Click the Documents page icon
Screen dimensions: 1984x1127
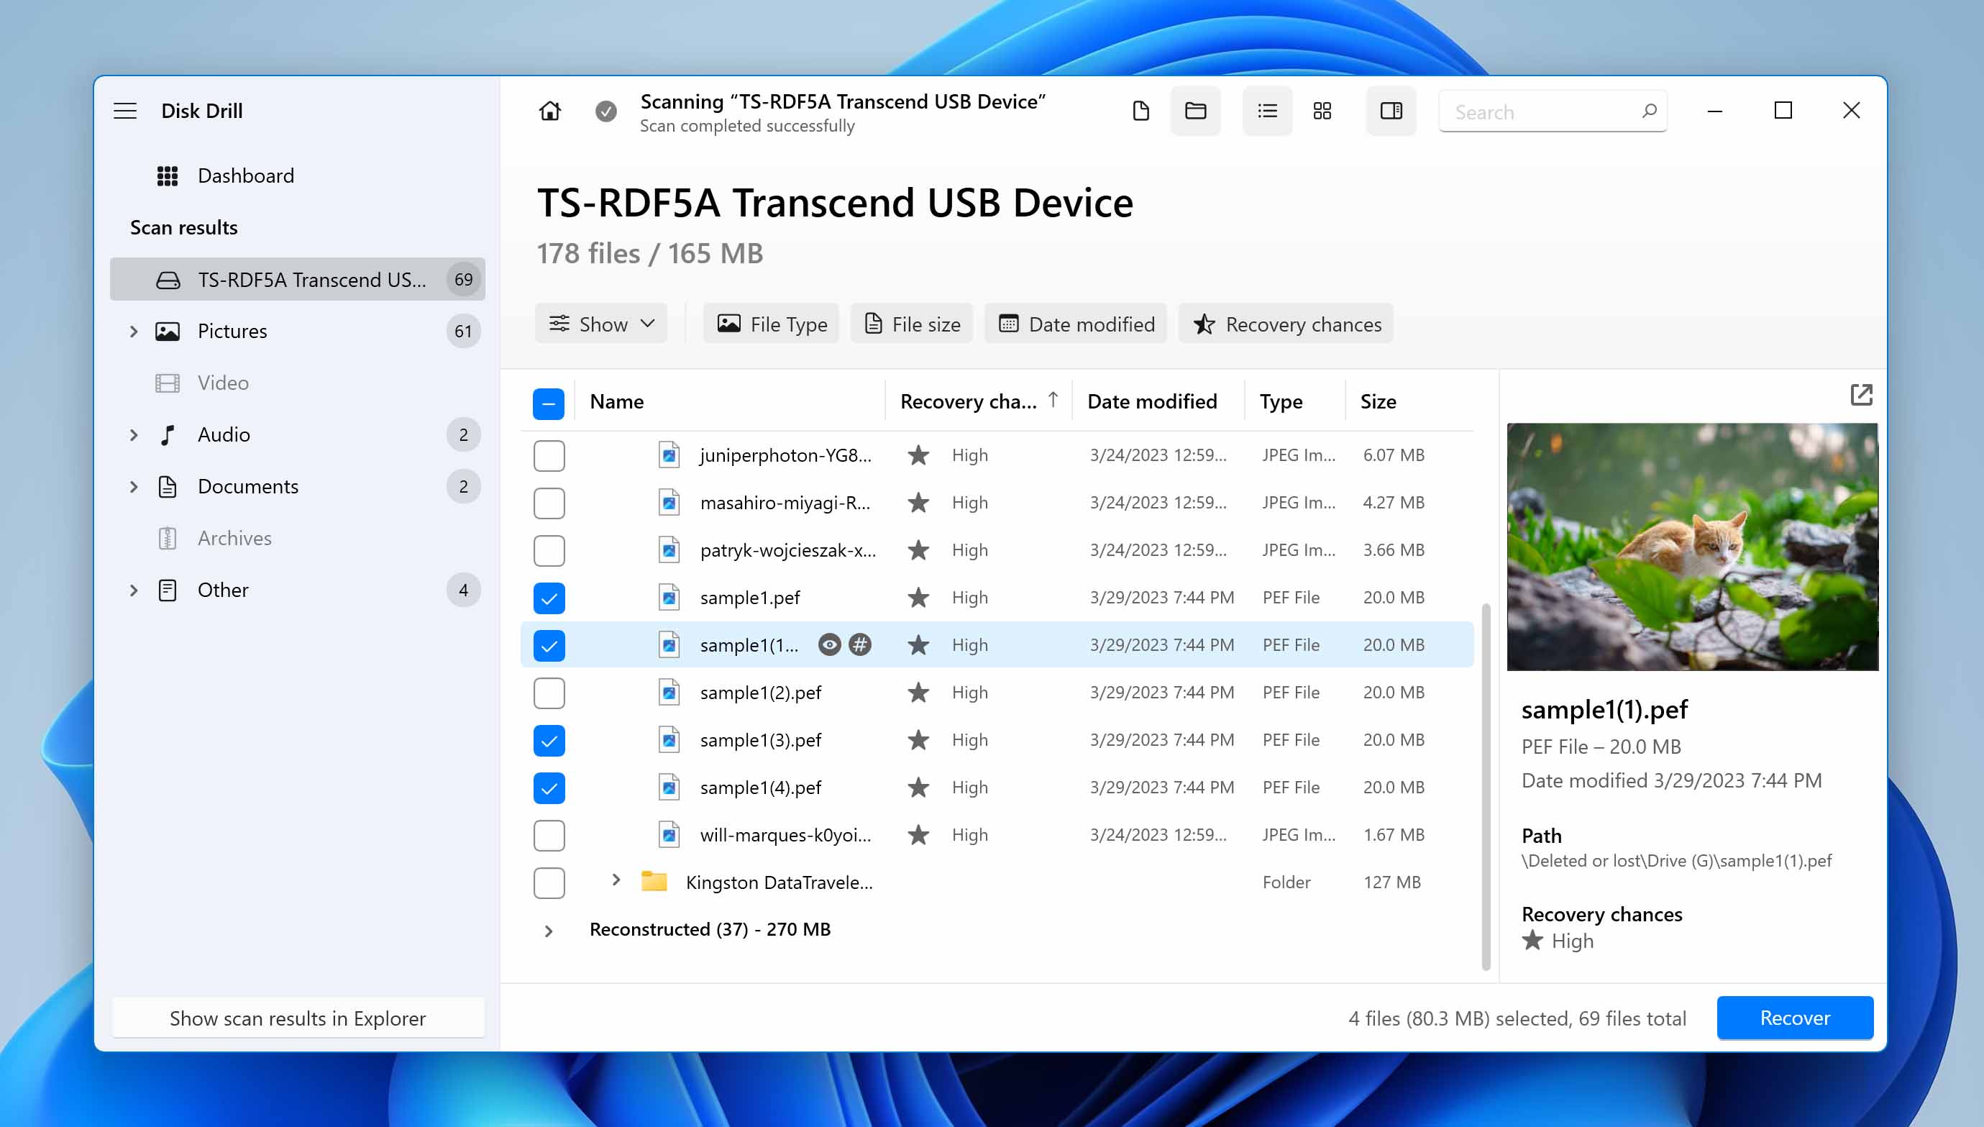167,487
